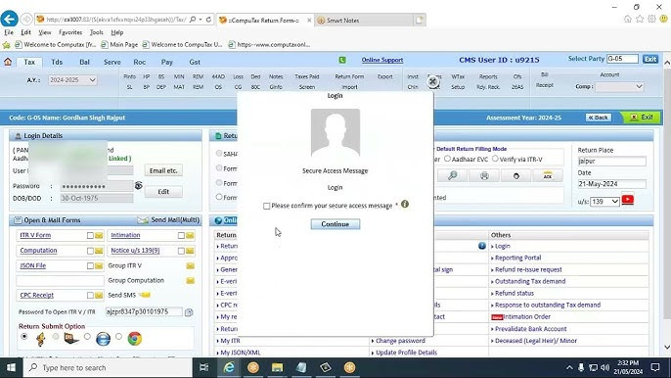
Task: Open the Favorites menu
Action: tap(70, 32)
